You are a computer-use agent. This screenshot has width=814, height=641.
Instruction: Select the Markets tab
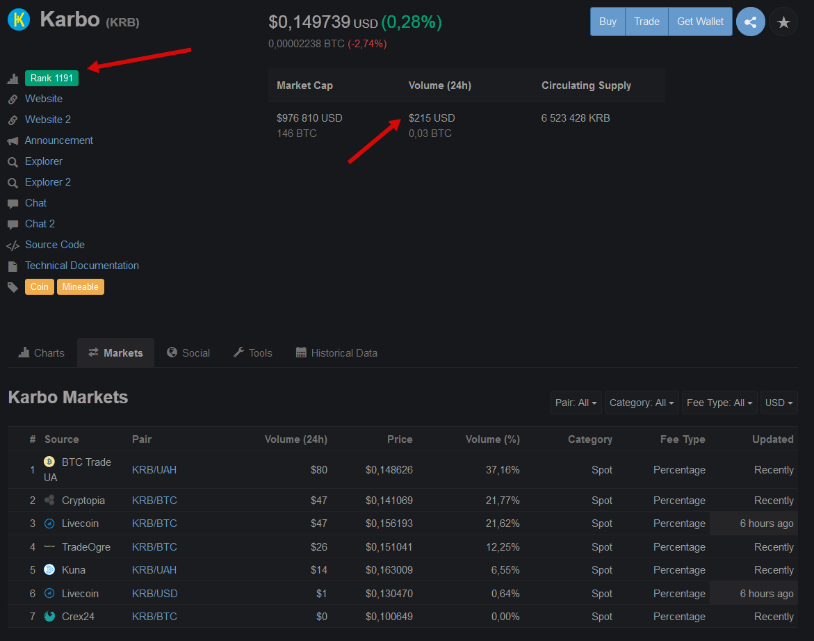[116, 353]
